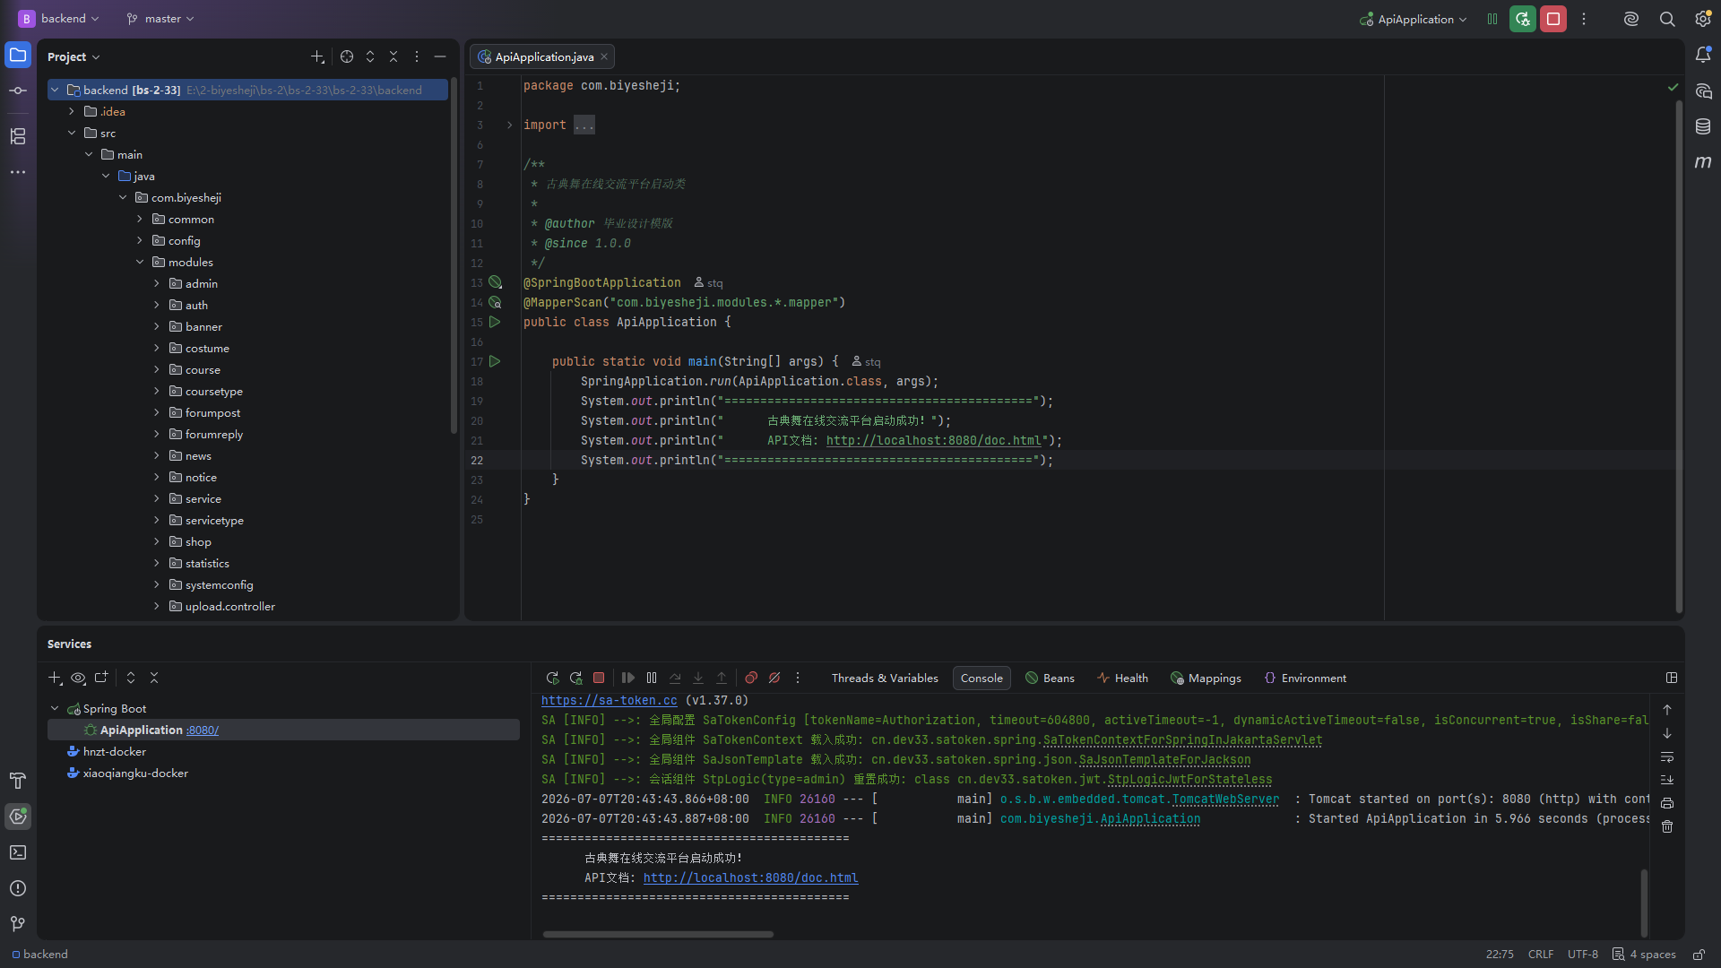Toggle scroll to end of console
This screenshot has width=1721, height=968.
[1667, 780]
